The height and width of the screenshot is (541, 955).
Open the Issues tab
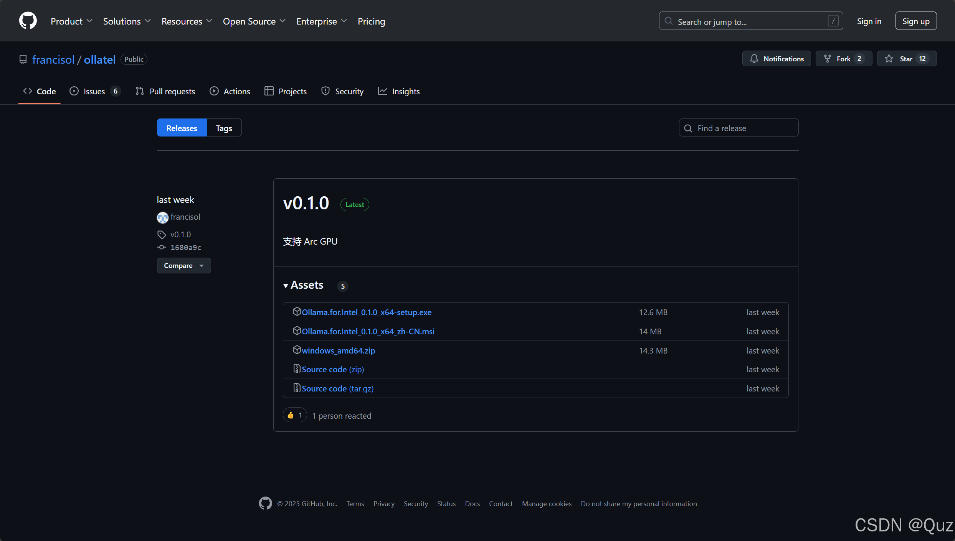tap(94, 91)
